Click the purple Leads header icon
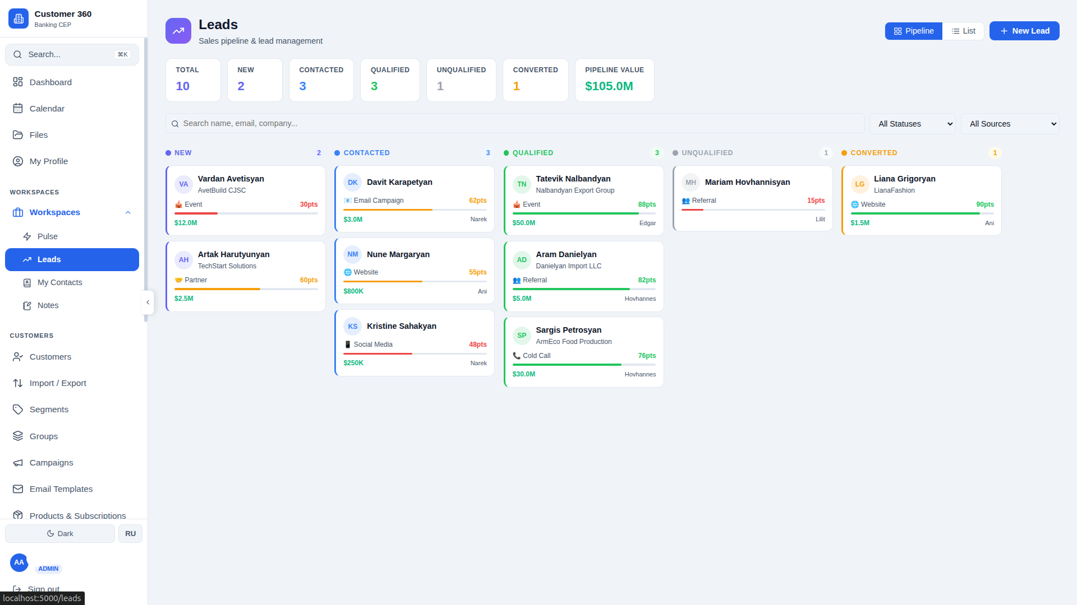Image resolution: width=1077 pixels, height=605 pixels. [178, 31]
